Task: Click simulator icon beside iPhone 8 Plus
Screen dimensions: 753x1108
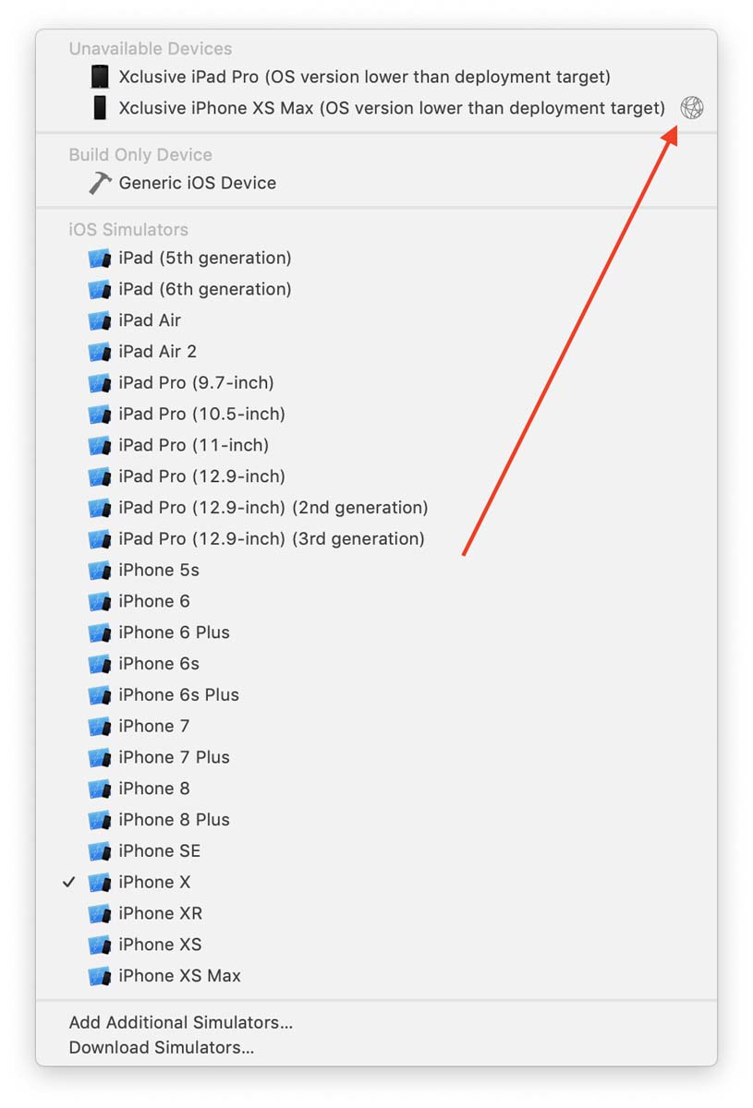Action: tap(100, 820)
